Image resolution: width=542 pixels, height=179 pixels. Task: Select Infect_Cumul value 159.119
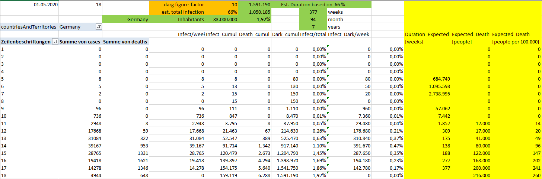[x=222, y=175]
